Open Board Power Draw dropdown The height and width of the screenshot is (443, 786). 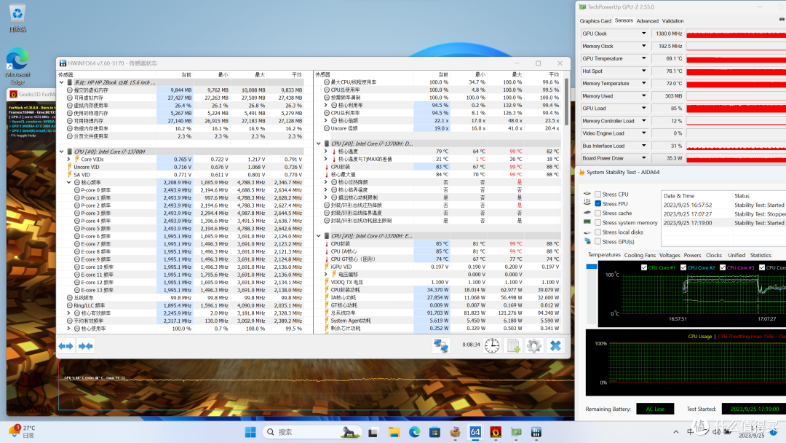(x=643, y=158)
